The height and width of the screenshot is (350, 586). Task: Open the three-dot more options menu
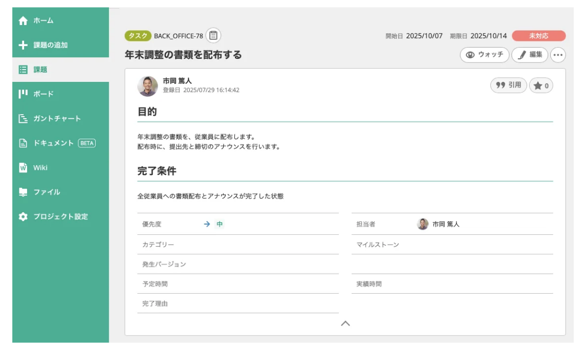click(558, 55)
